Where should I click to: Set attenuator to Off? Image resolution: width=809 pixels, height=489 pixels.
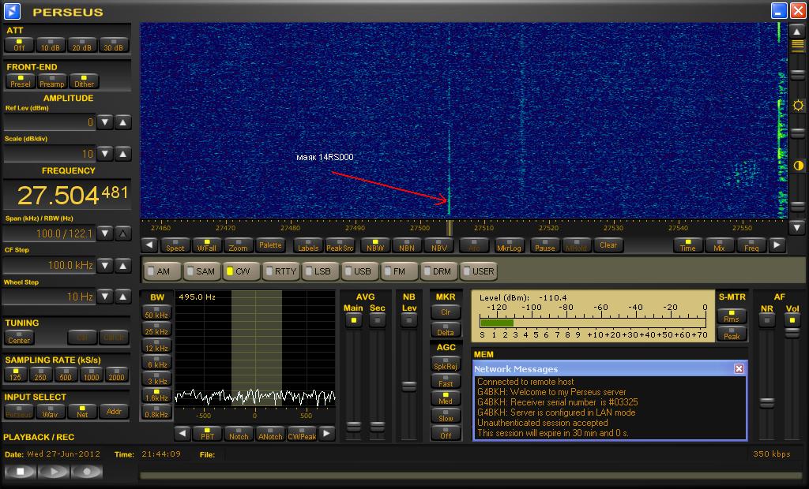coord(19,45)
